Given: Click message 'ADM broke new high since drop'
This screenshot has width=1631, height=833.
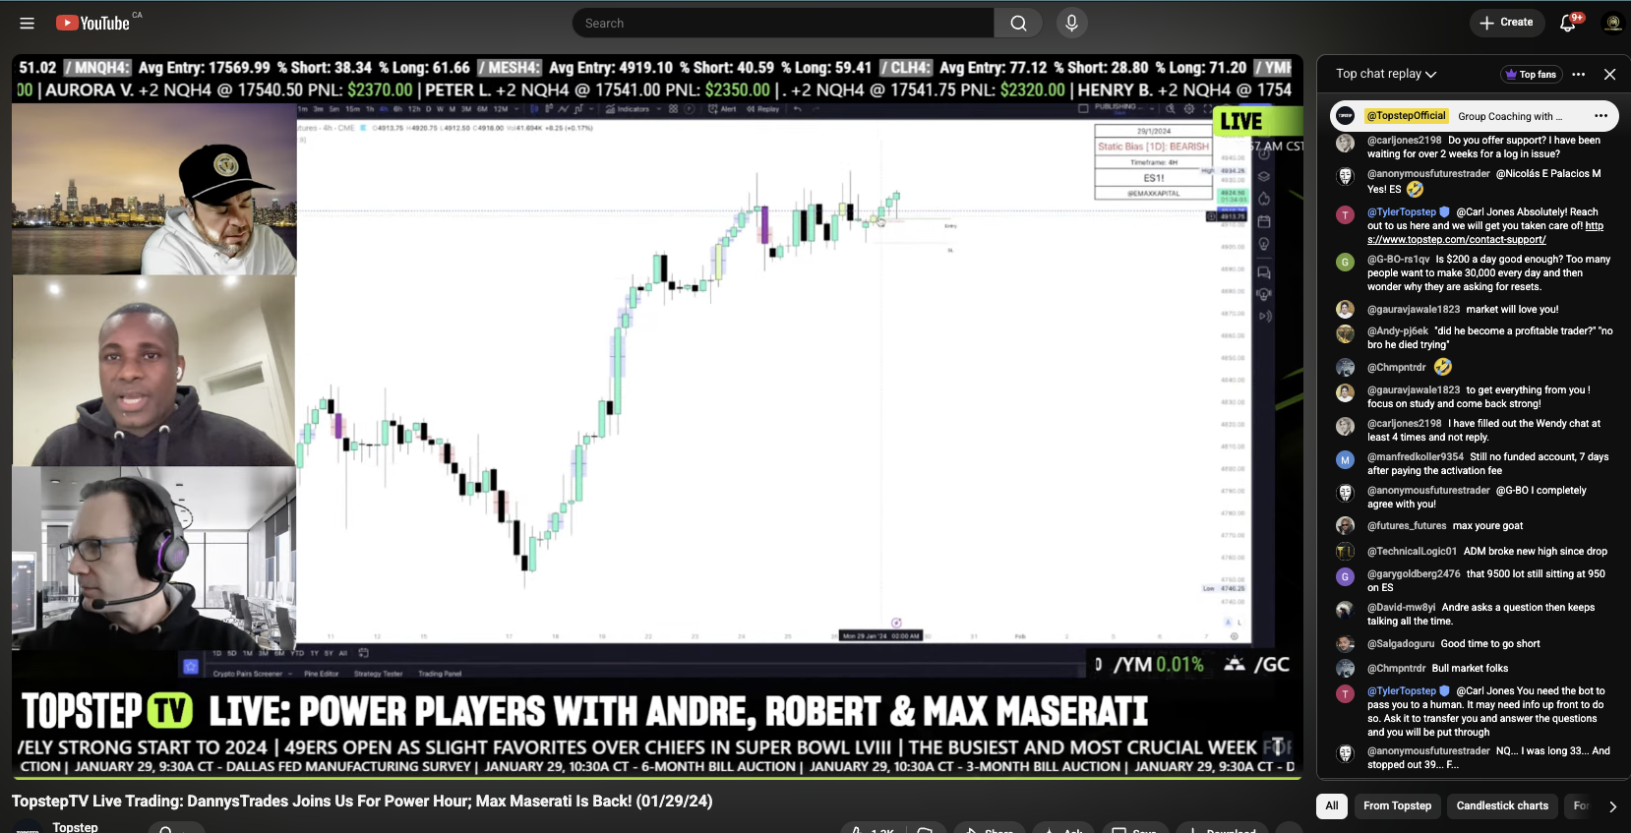Looking at the screenshot, I should tap(1536, 552).
